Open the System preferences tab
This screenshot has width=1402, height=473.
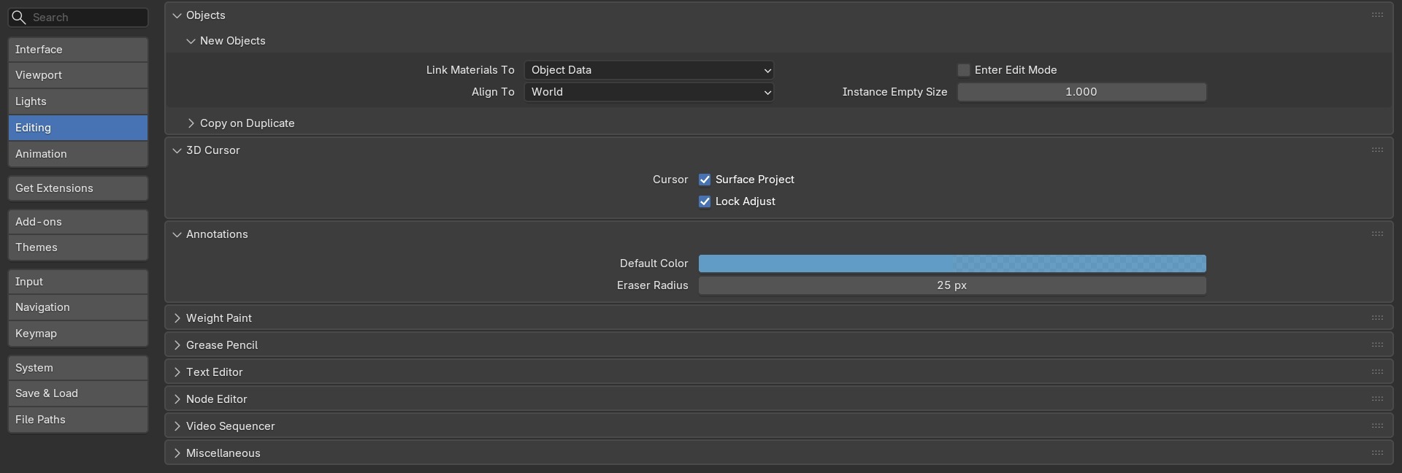(78, 368)
